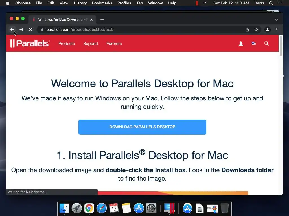289x216 pixels.
Task: Open Spotlight search
Action: (x=271, y=3)
